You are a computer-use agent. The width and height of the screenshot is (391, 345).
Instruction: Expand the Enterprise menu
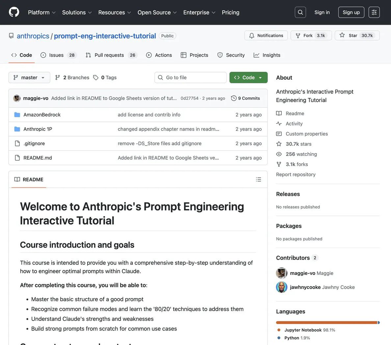199,12
